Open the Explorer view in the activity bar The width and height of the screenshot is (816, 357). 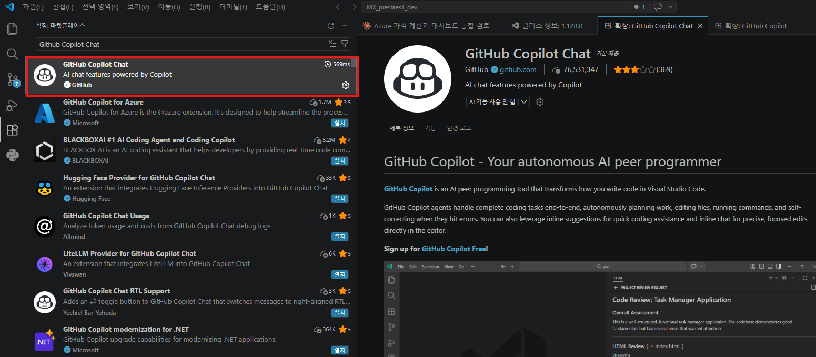(12, 29)
